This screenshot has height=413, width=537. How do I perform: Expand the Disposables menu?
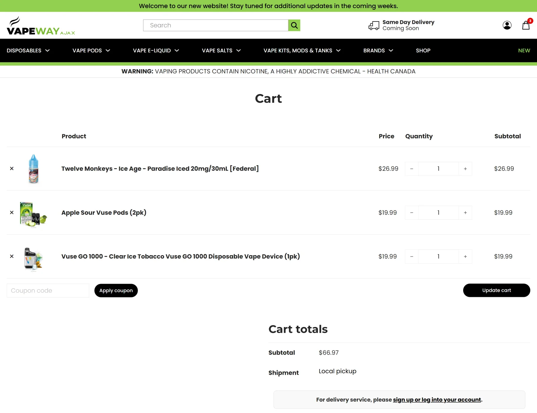point(28,50)
